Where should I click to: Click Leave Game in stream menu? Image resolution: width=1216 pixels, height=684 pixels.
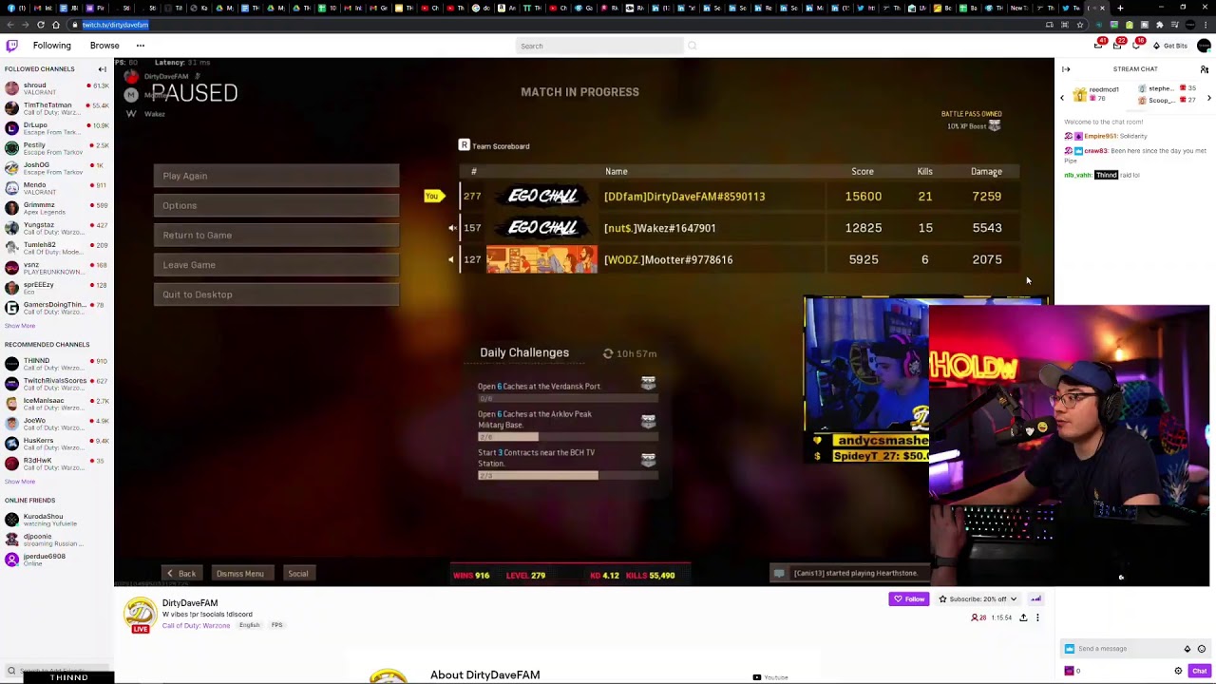click(276, 265)
